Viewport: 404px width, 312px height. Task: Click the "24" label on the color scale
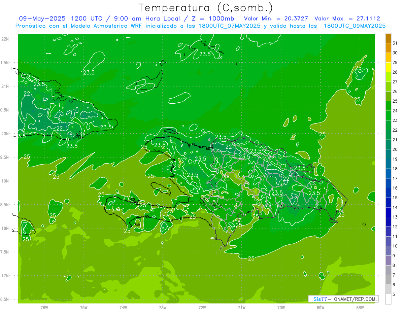[395, 111]
